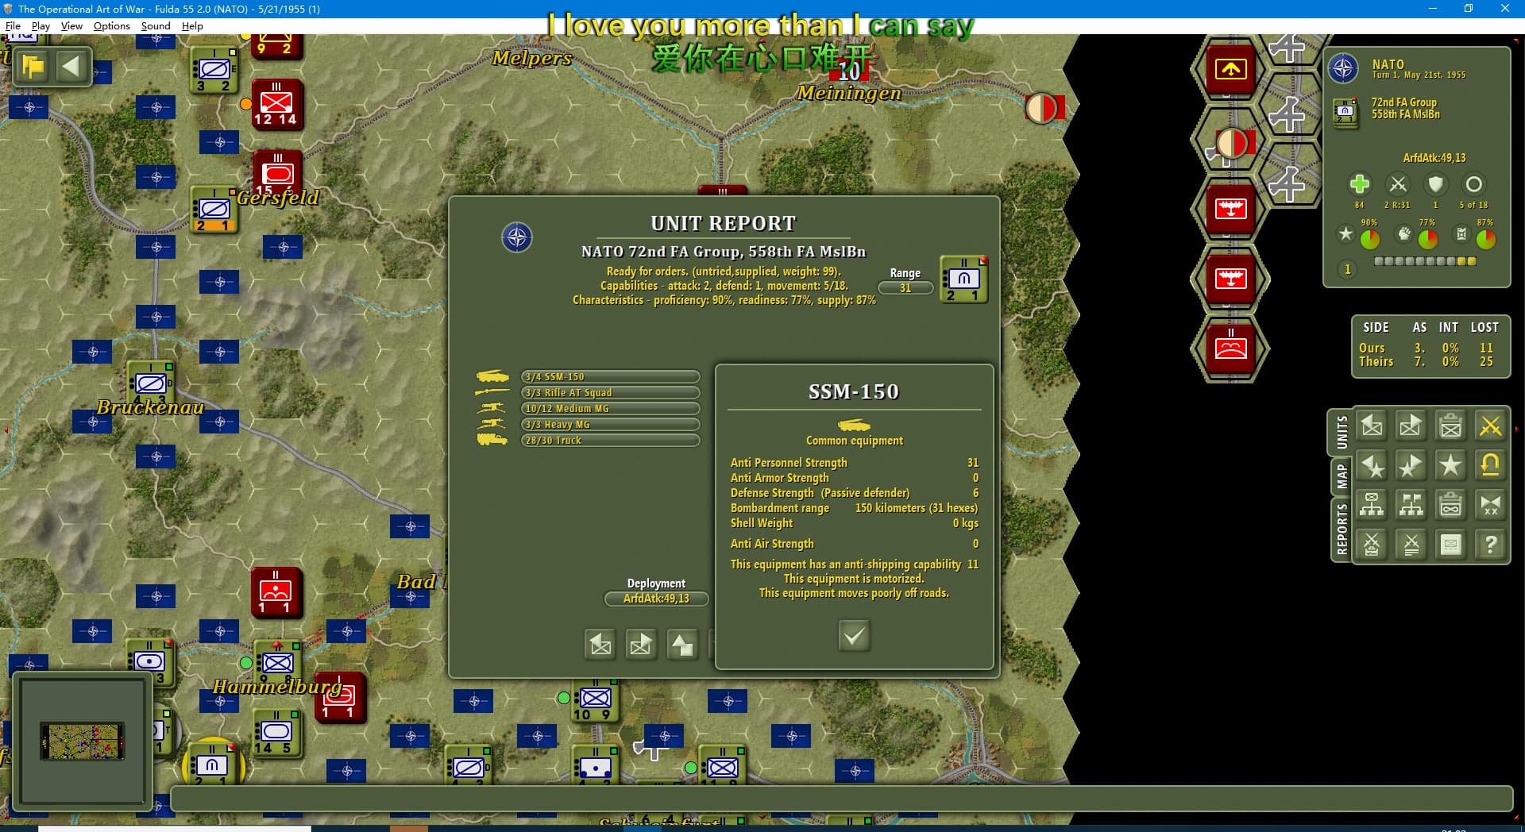Select the 3/3 Rifle AT Squad row
Screen dimensions: 1525x832
610,393
